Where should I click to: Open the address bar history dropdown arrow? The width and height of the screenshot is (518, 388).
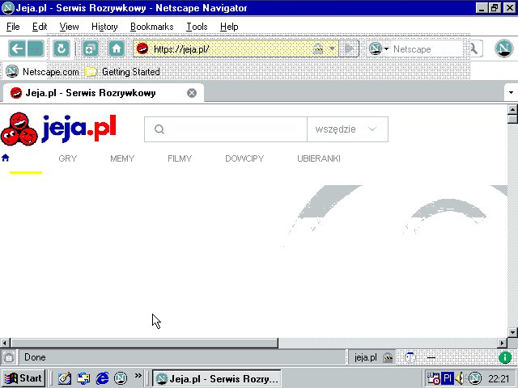[x=333, y=48]
